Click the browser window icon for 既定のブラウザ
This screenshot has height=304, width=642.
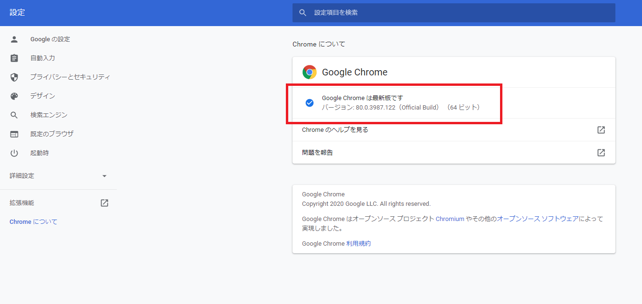[x=14, y=134]
